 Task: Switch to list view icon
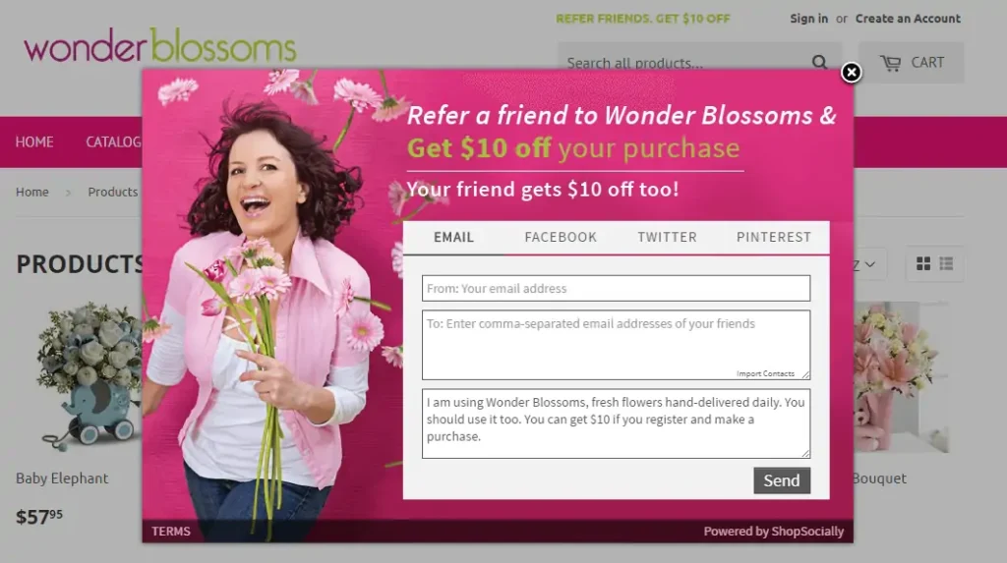(946, 264)
